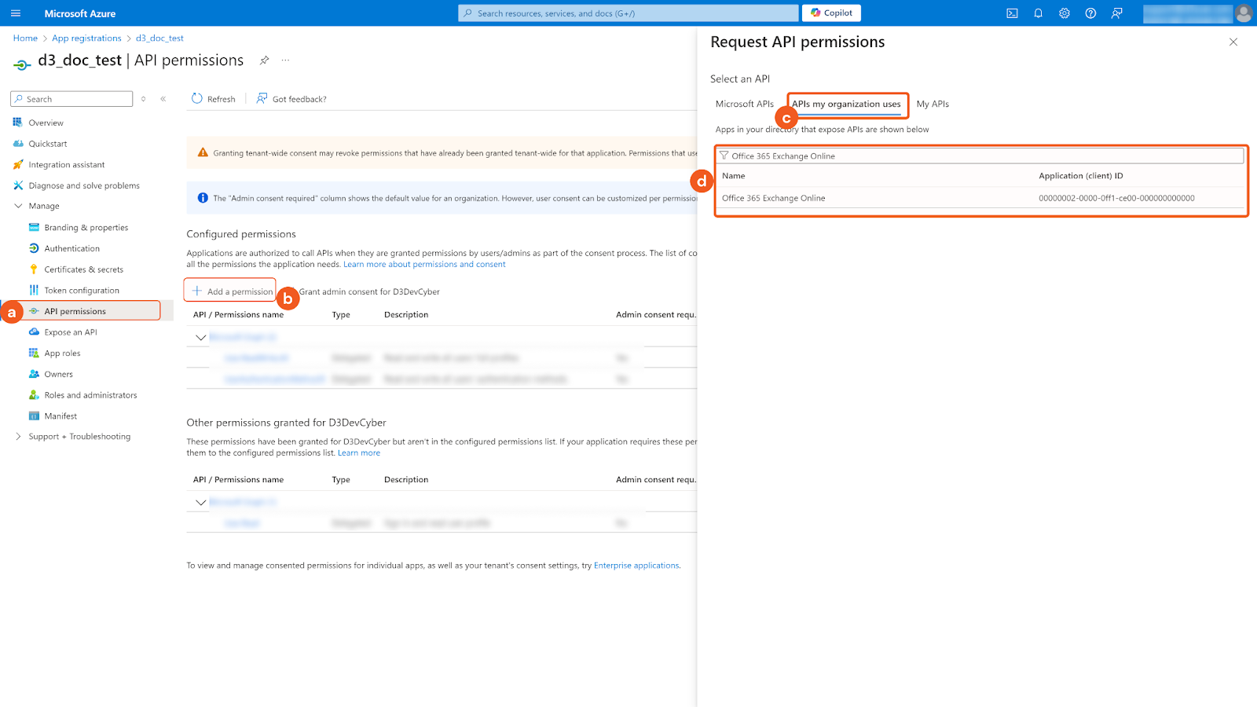
Task: Open the Enterprise applications link
Action: 636,565
